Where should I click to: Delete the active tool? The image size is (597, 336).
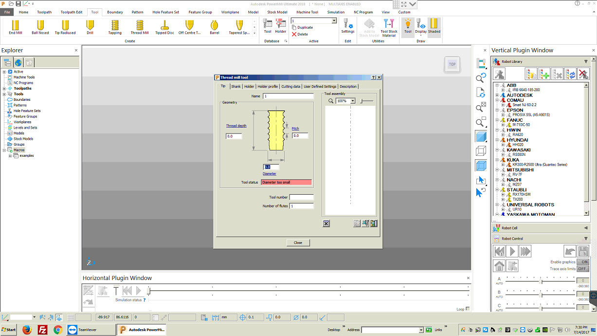click(300, 34)
